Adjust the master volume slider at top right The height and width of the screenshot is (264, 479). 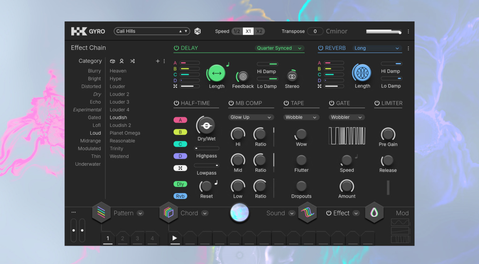click(384, 32)
